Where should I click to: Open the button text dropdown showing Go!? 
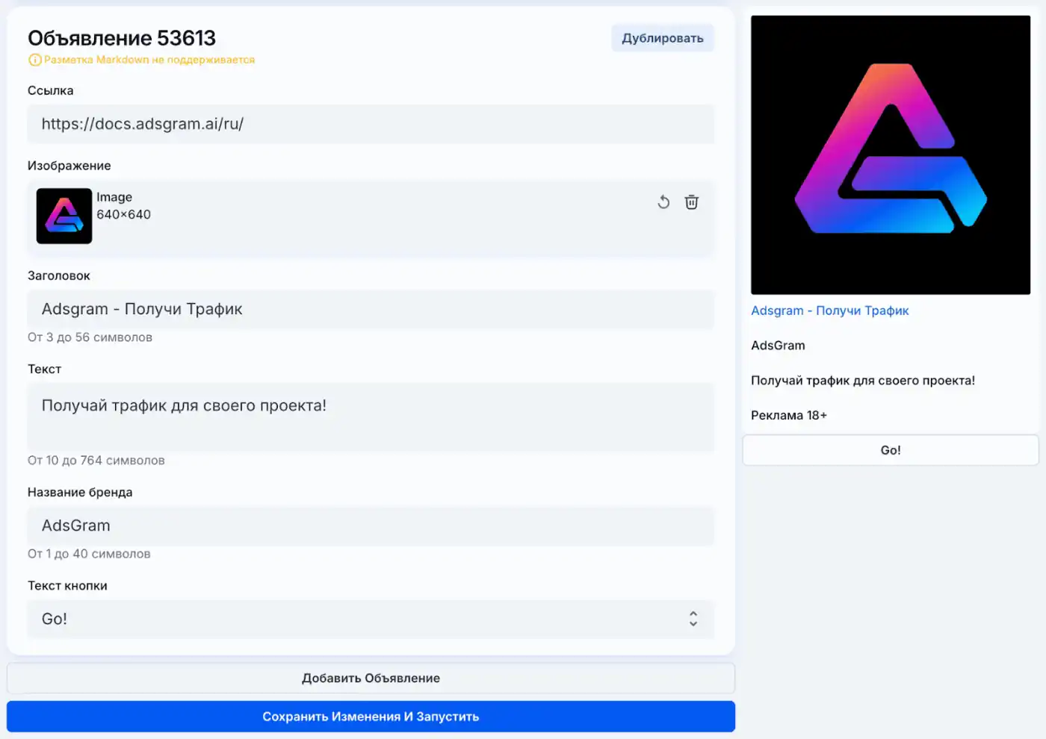371,620
